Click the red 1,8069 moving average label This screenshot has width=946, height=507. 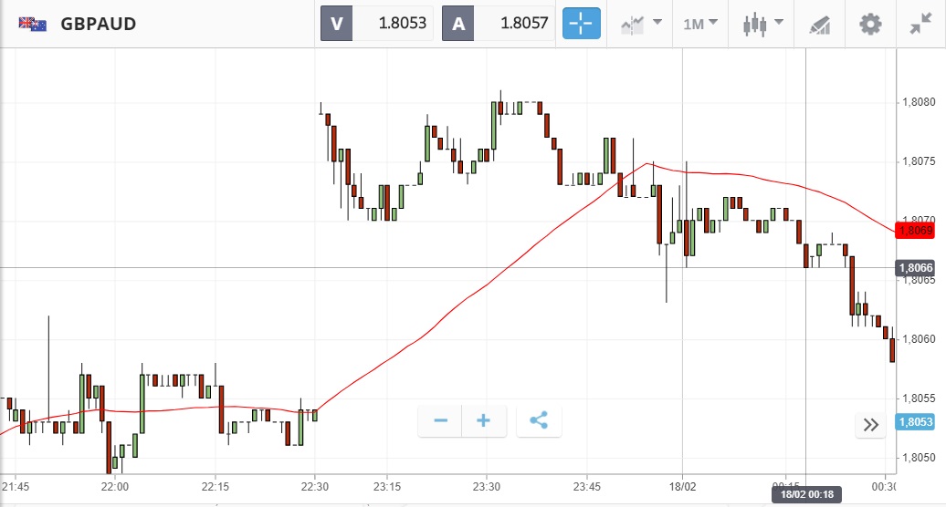(915, 231)
